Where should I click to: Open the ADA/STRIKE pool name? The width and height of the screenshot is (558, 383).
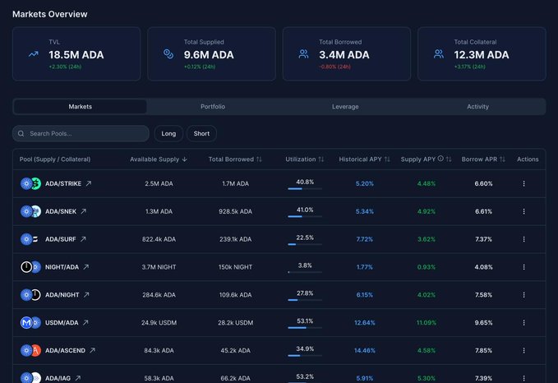63,183
